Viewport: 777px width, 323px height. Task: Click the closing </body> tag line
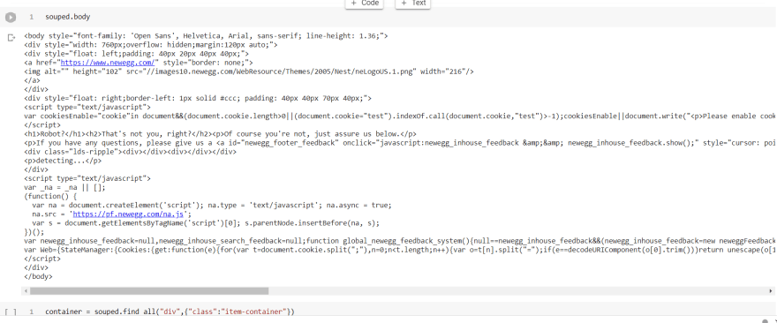tap(38, 277)
